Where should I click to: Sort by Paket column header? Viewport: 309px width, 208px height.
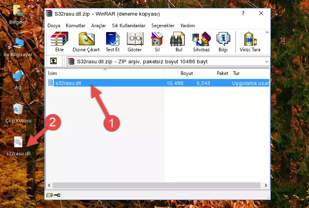pos(213,73)
